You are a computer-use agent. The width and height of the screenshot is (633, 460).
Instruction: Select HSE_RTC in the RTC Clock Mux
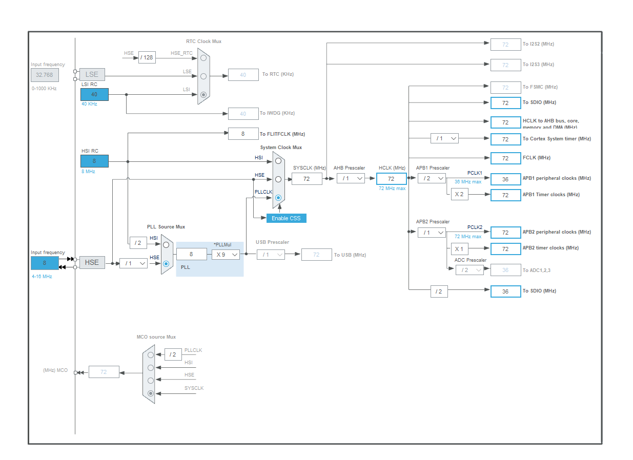[x=203, y=57]
